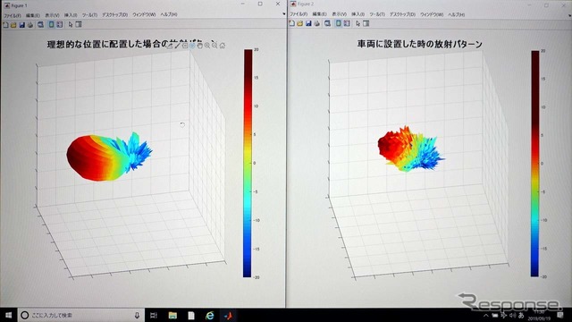Click title 車両に設置した時の放射パターン in Figure 2
The image size is (572, 322).
(419, 44)
